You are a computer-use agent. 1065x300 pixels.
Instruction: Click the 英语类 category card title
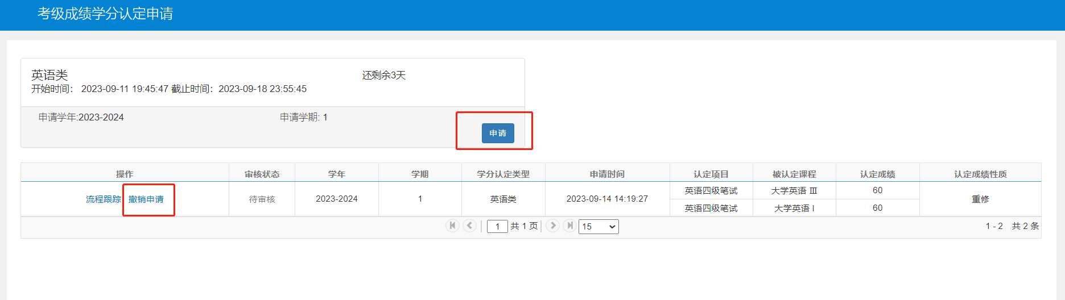[x=49, y=74]
